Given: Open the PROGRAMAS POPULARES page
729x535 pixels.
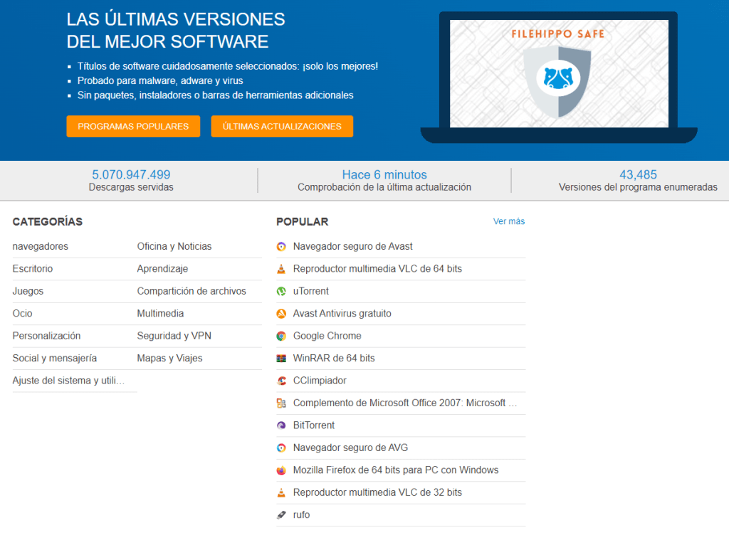Looking at the screenshot, I should point(133,126).
